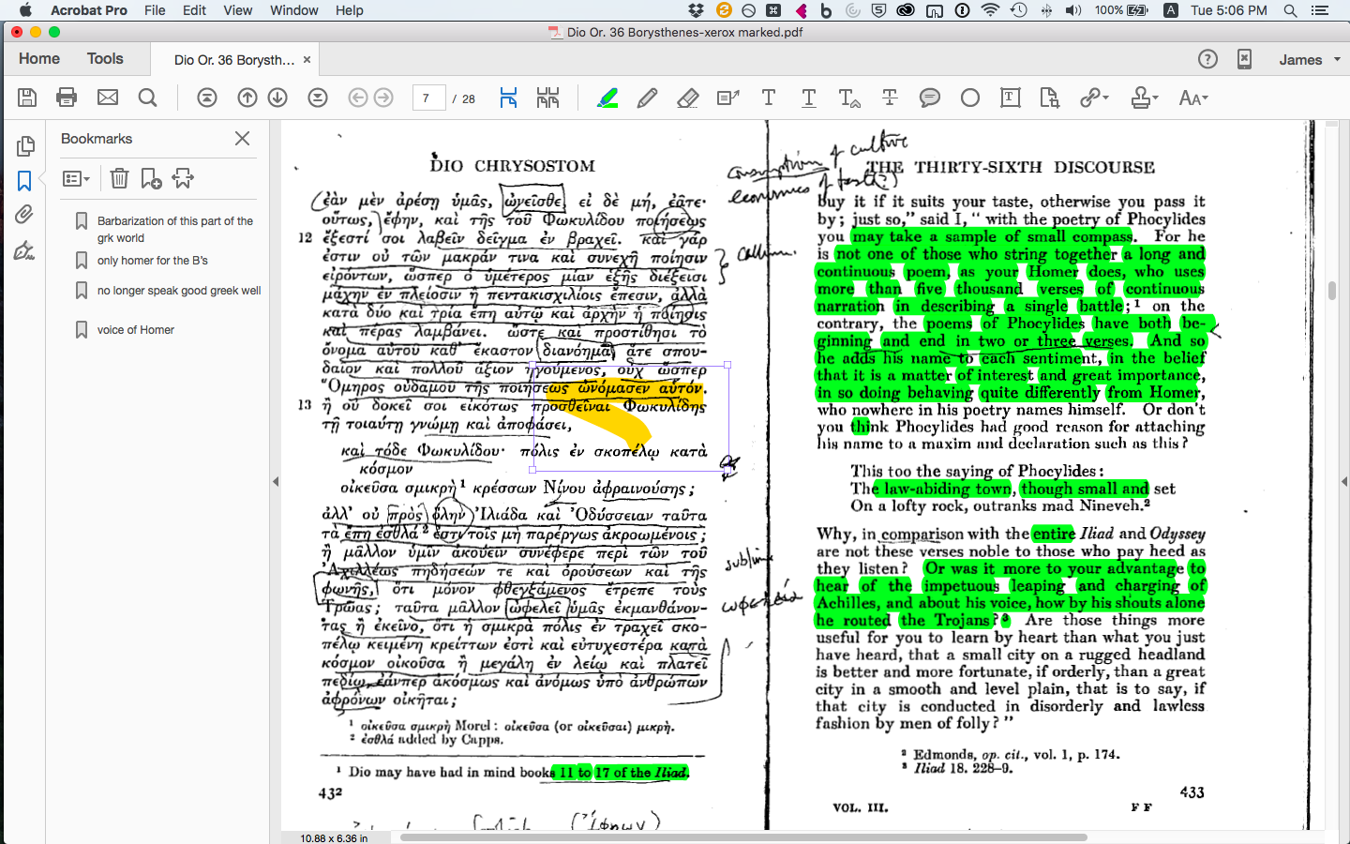Add a new bookmark
Screen dimensions: 1350x844
[x=151, y=178]
